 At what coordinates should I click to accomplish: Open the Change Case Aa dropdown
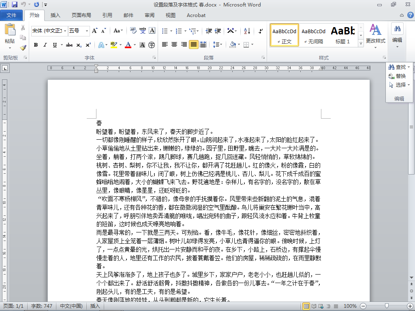tap(118, 31)
